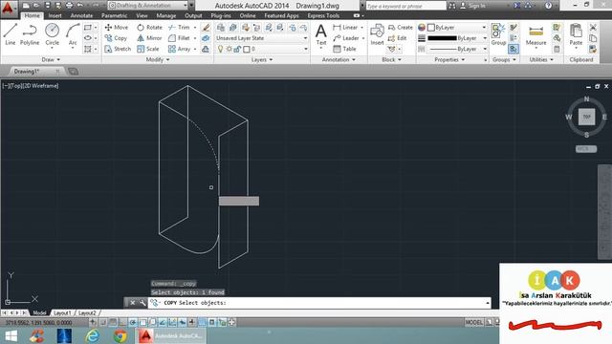
Task: Click Create block
Action: pyautogui.click(x=401, y=28)
